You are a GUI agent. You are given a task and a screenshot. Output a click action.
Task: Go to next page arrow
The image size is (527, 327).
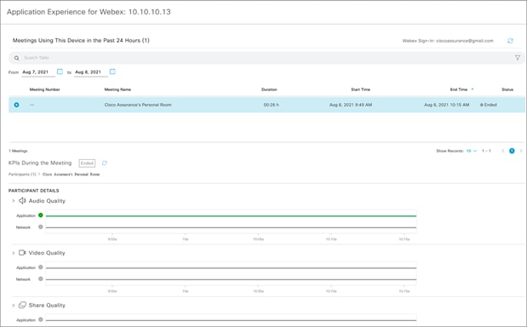point(521,151)
